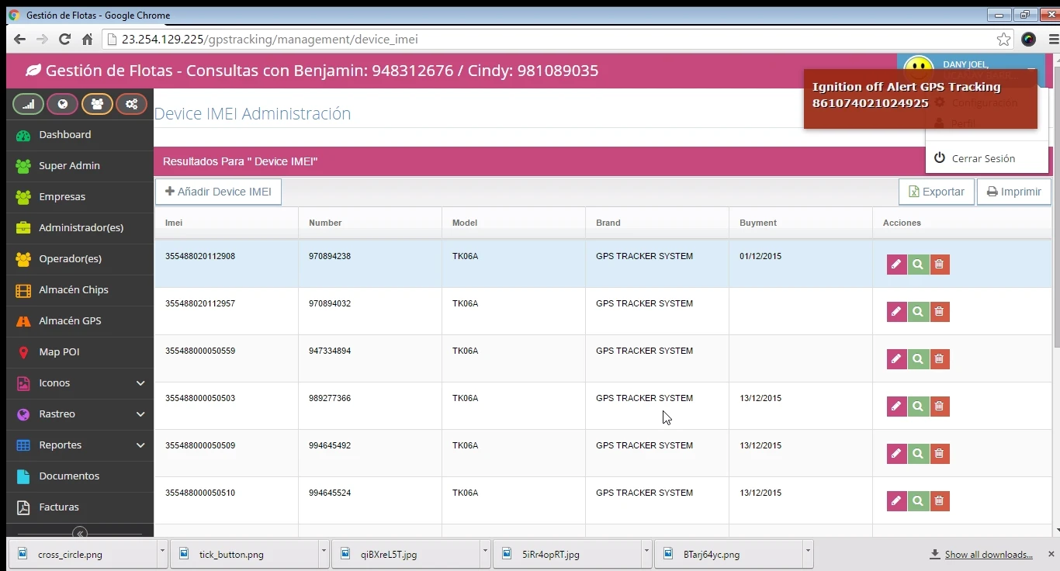1060x571 pixels.
Task: Reload the page using the browser refresh icon
Action: pyautogui.click(x=64, y=40)
